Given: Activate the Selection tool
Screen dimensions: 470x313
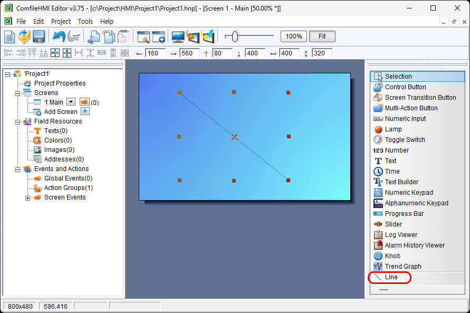Looking at the screenshot, I should 398,77.
